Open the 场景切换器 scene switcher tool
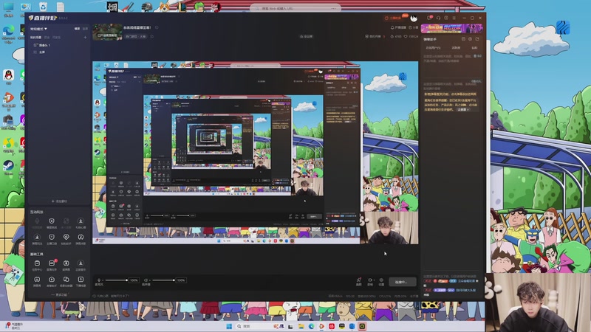The width and height of the screenshot is (591, 332). (66, 281)
